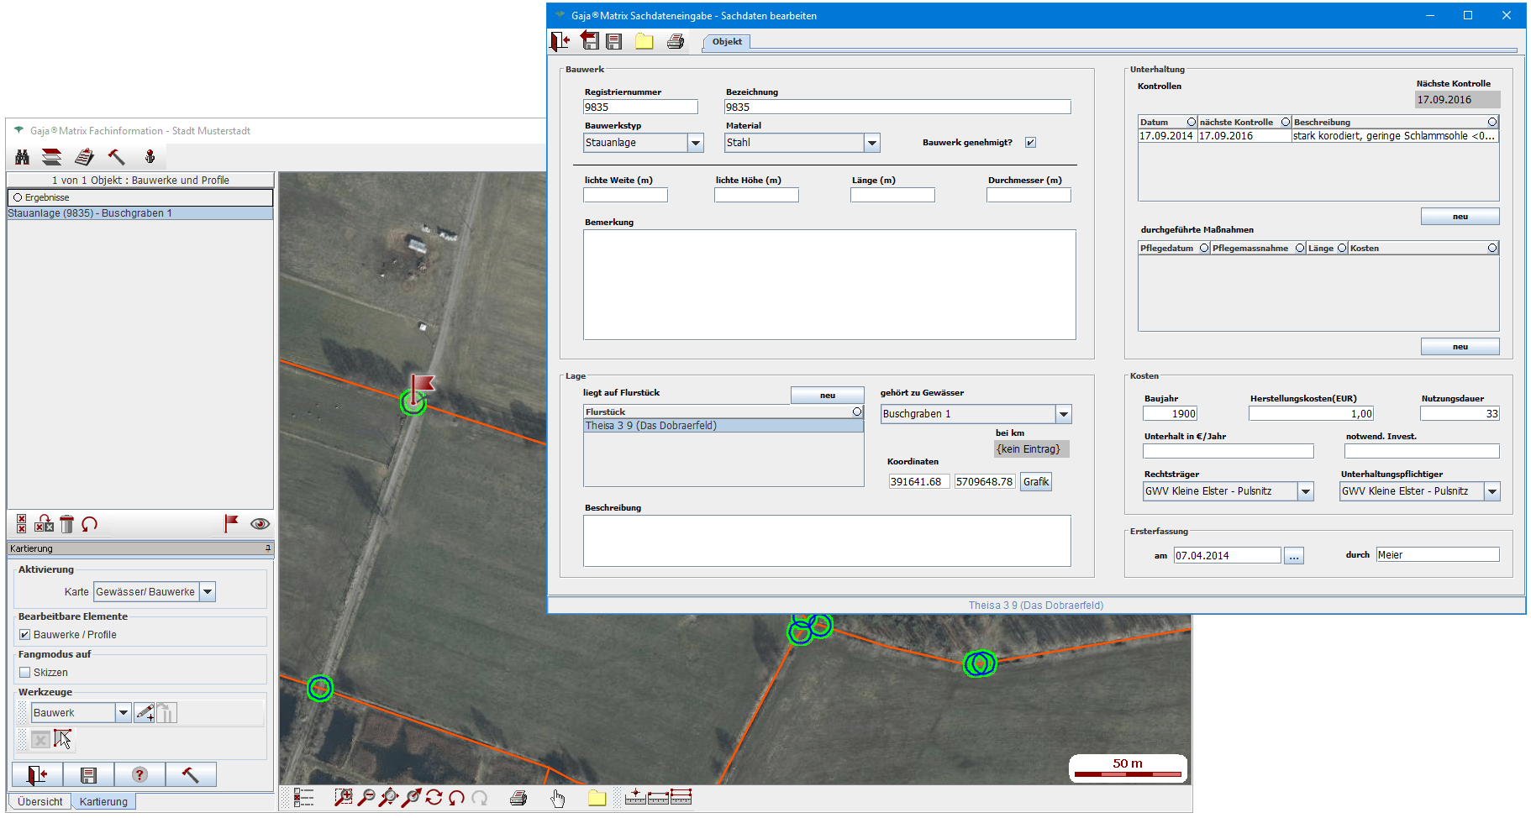The height and width of the screenshot is (818, 1531).
Task: Open the Bauwerkstyp dropdown
Action: click(x=696, y=143)
